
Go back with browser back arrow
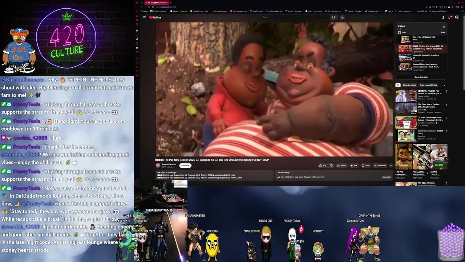(x=142, y=7)
